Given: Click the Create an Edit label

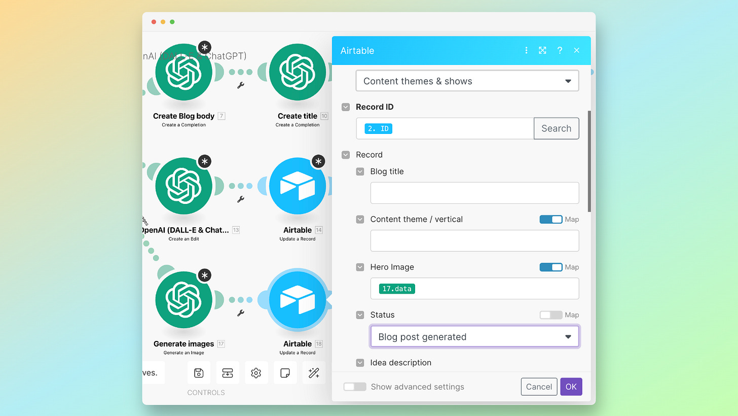Looking at the screenshot, I should pos(183,239).
